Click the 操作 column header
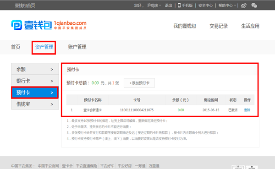Screen dimensions: 275x169 (x=247, y=100)
